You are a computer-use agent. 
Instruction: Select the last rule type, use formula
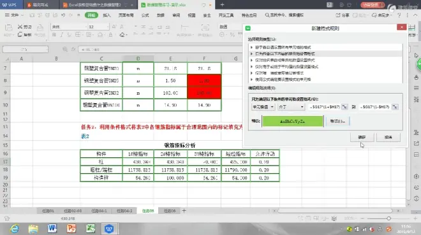[x=283, y=80]
